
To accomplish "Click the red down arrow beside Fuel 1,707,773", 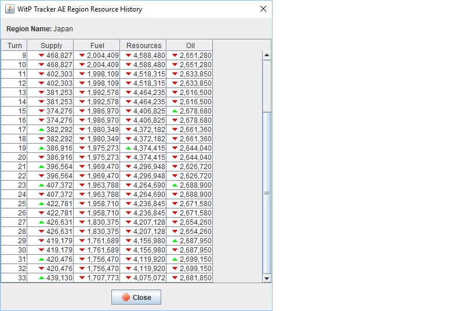I will click(x=82, y=278).
